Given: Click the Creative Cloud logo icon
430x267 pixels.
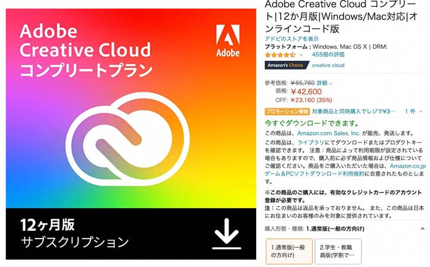Looking at the screenshot, I should click(128, 138).
